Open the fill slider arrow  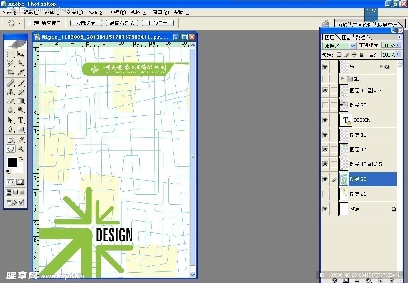(398, 55)
